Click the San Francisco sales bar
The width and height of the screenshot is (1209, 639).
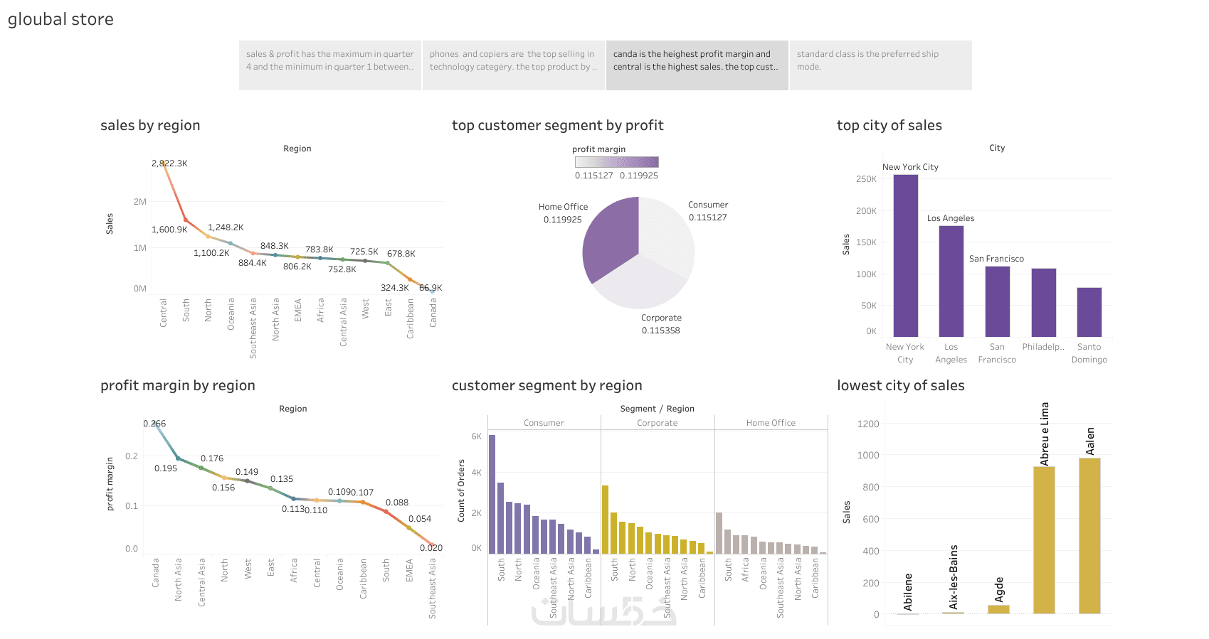click(x=997, y=301)
